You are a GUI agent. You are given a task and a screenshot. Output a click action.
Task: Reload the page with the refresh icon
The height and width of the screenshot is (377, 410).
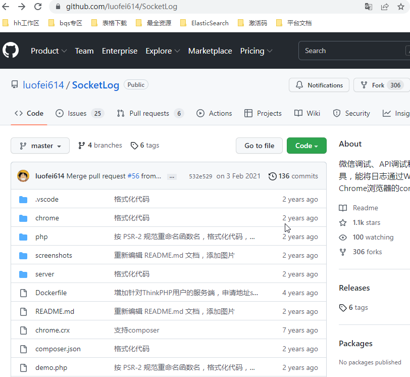point(37,8)
